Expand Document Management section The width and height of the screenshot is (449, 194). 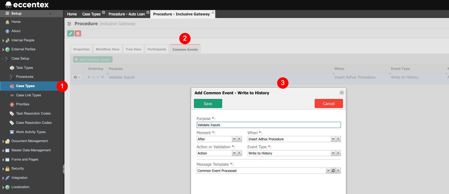3,141
